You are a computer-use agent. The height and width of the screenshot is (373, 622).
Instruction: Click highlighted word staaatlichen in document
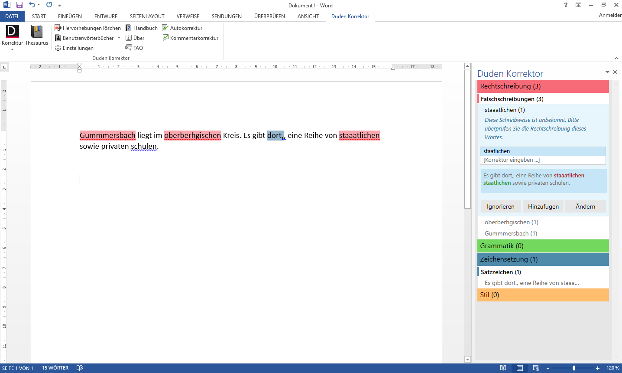tap(360, 135)
